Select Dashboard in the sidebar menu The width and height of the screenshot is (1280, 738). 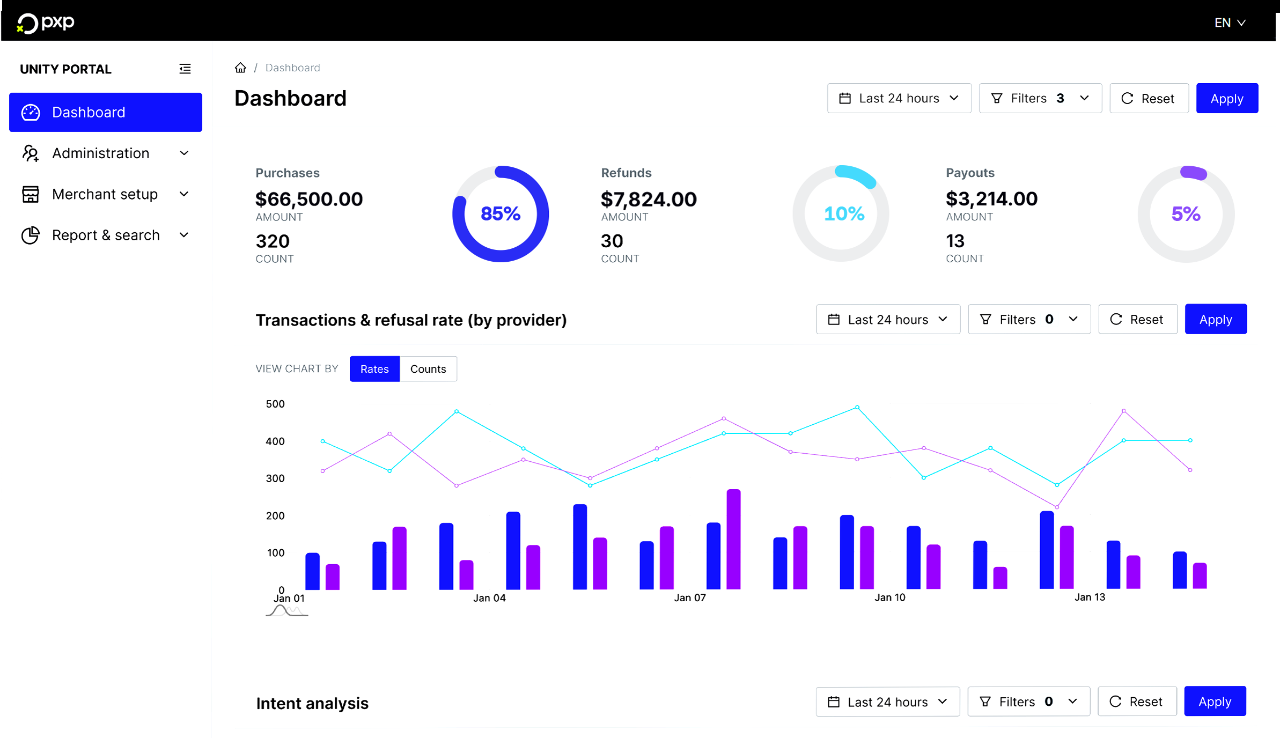point(88,112)
